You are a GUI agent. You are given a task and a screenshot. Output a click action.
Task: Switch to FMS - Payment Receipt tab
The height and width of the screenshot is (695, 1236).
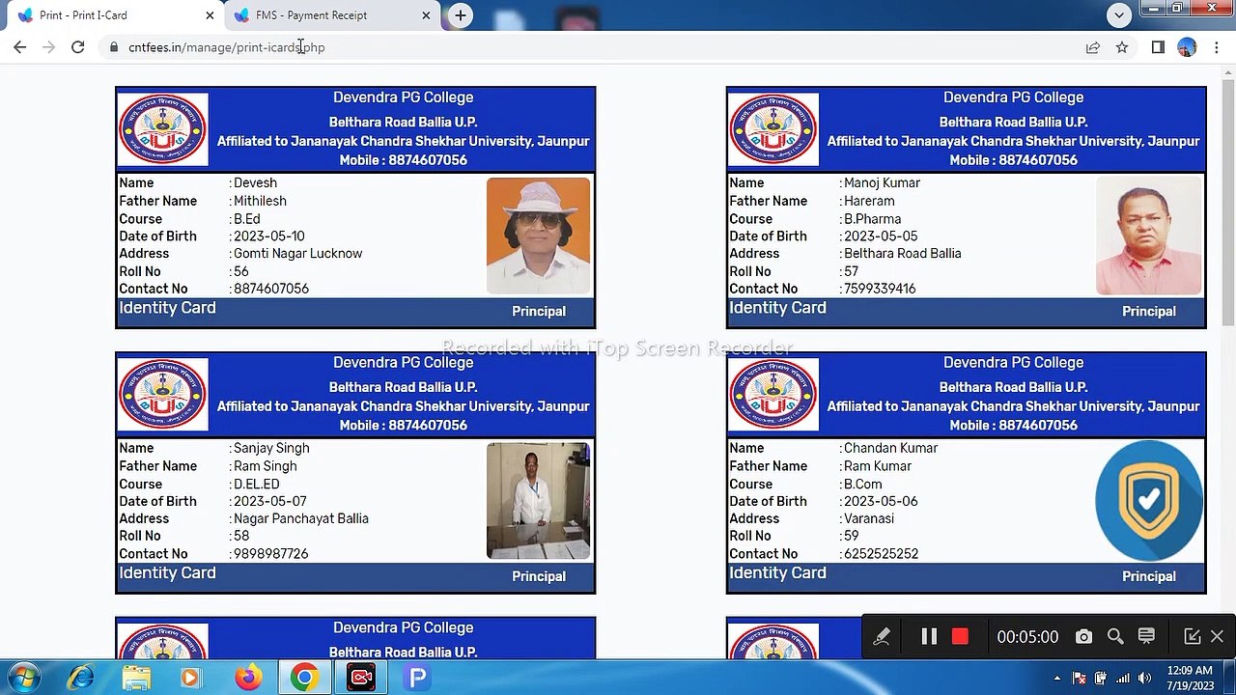[332, 15]
